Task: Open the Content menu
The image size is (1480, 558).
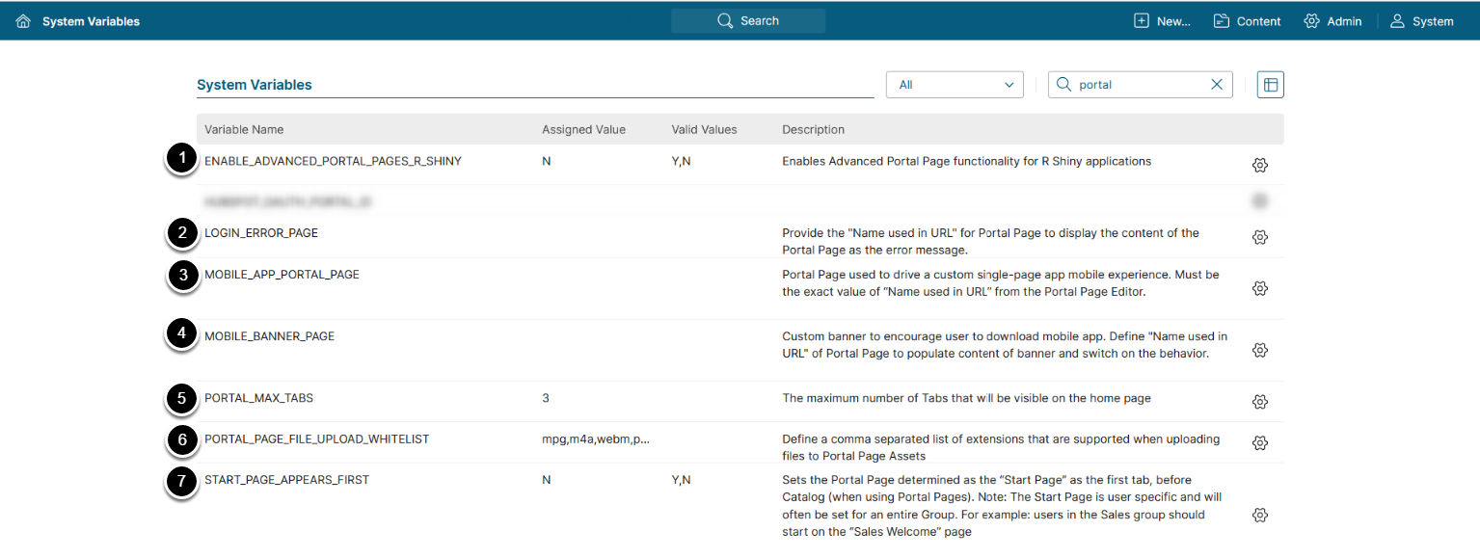Action: (x=1247, y=21)
